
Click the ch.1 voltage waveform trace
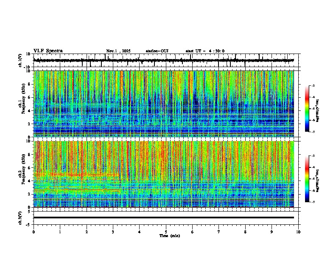[x=164, y=60]
